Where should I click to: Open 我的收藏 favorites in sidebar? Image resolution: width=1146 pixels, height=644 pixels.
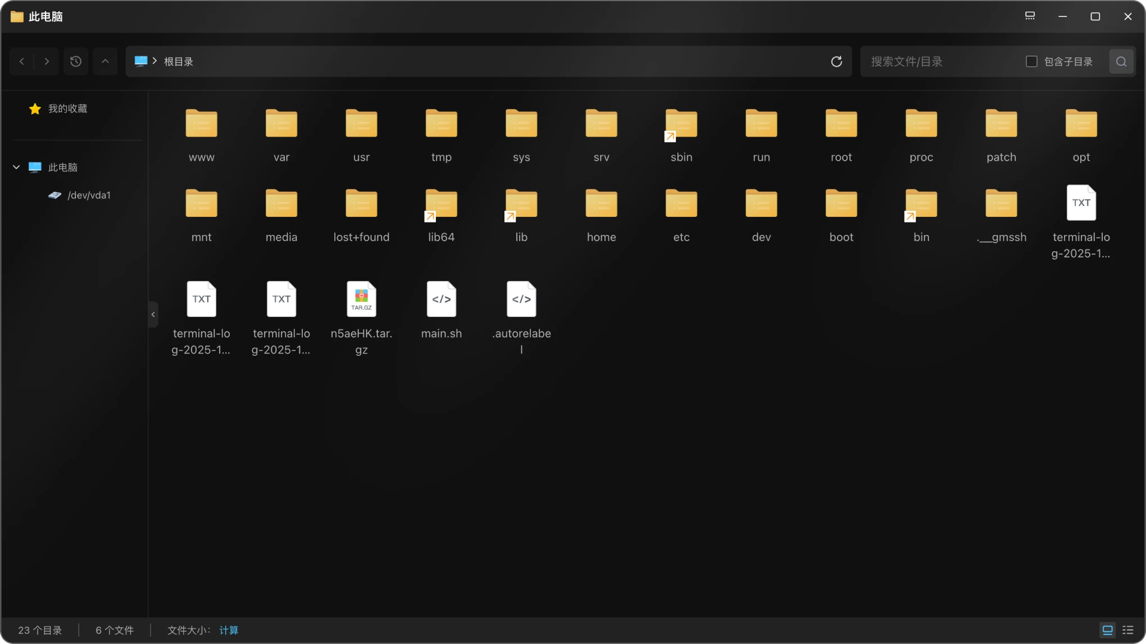[67, 108]
